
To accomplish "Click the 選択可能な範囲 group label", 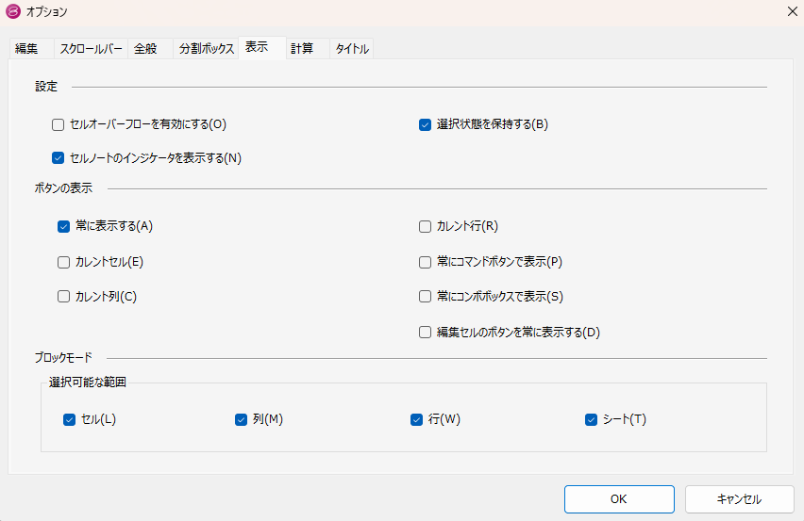I will pos(88,382).
